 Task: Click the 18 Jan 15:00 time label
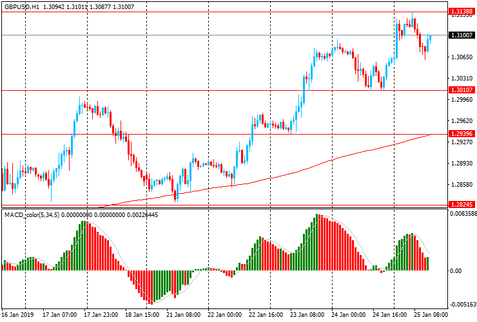[x=142, y=314]
